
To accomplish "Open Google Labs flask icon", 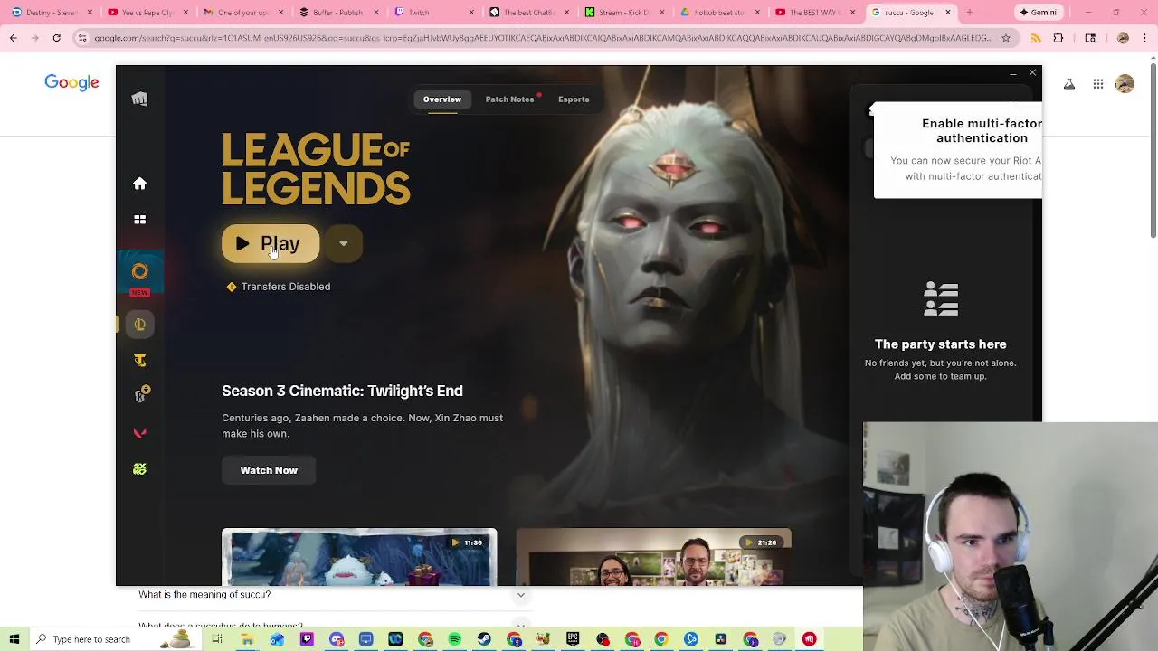I will (1068, 84).
